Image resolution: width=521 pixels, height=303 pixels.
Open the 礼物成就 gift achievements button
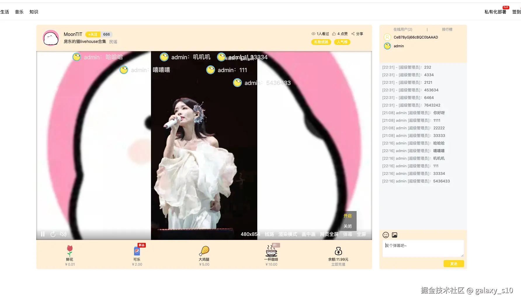(x=321, y=42)
